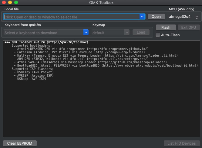The height and width of the screenshot is (148, 202).
Task: Click the List HID Devices button
Action: pos(182,143)
